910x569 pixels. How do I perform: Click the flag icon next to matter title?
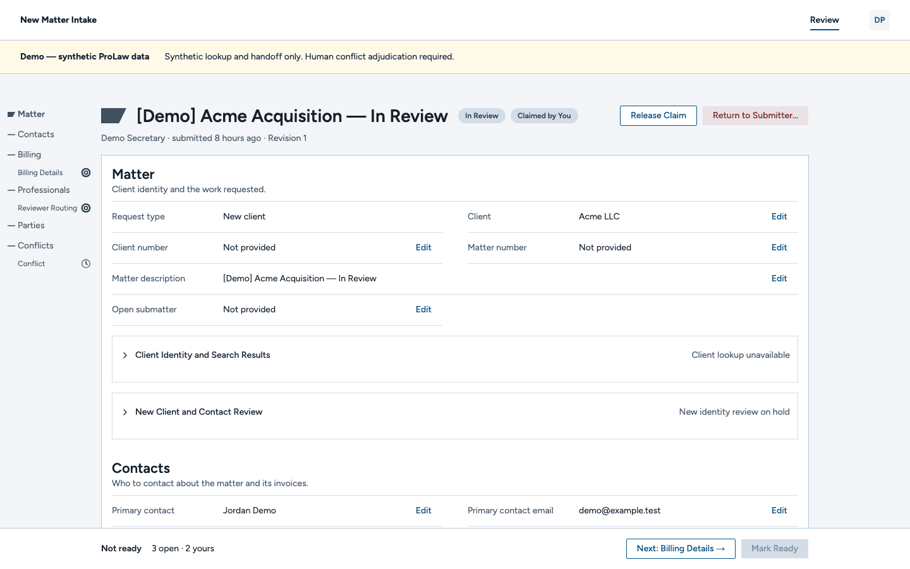tap(114, 116)
